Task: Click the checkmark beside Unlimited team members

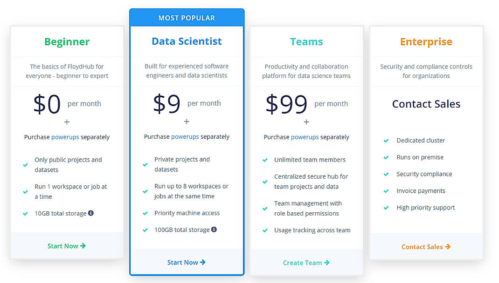Action: click(265, 160)
